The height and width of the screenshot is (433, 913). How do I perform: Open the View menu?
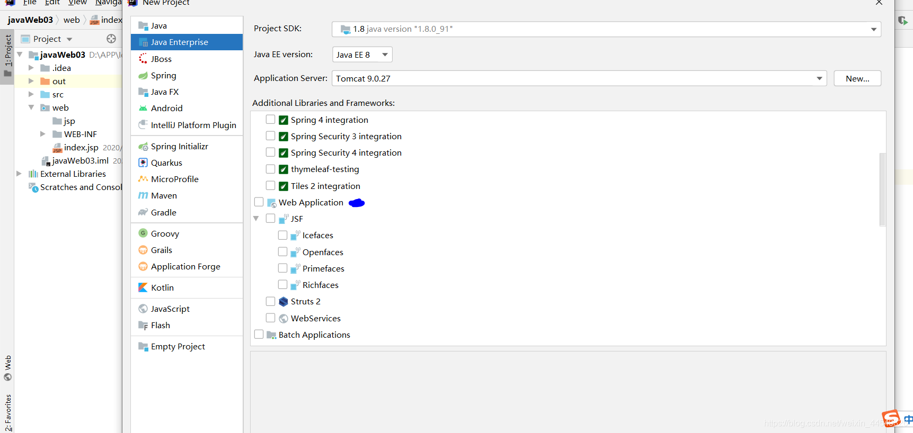pos(77,3)
